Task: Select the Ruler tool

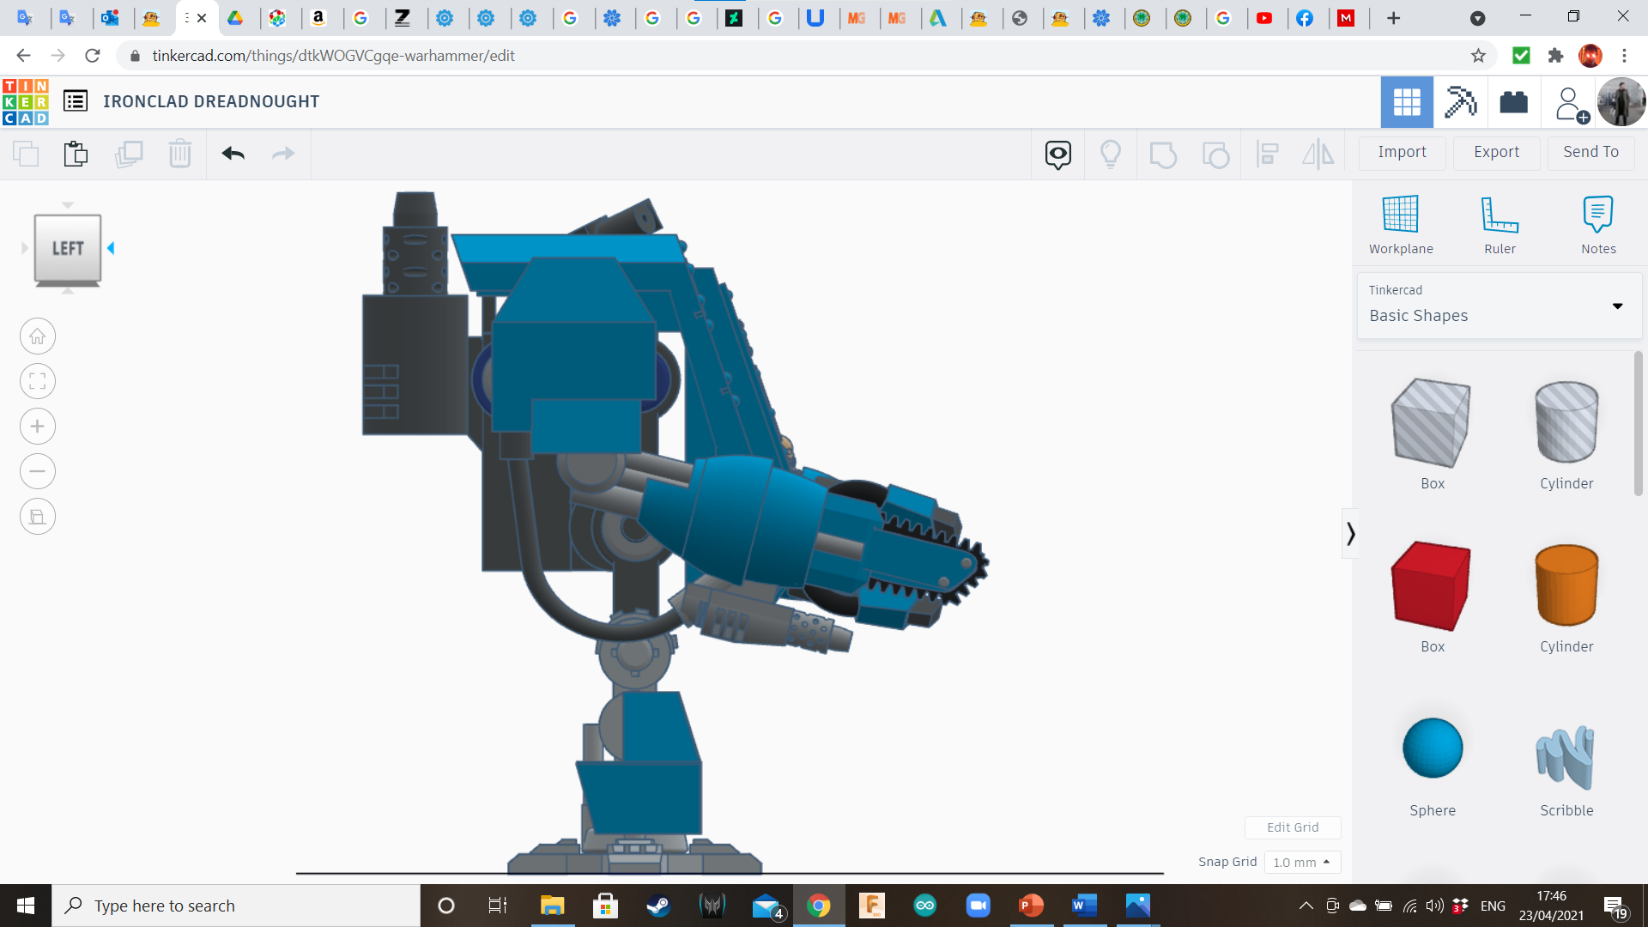Action: click(x=1500, y=215)
